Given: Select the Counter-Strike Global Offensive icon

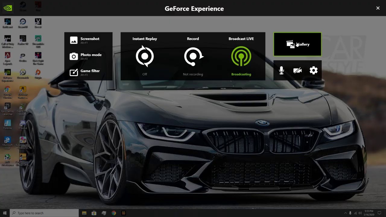Looking at the screenshot, I should pyautogui.click(x=23, y=160).
